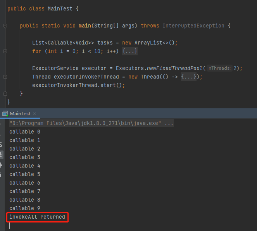Screen dimensions: 257x231
Task: Click the tasks variable declaration
Action: [105, 43]
